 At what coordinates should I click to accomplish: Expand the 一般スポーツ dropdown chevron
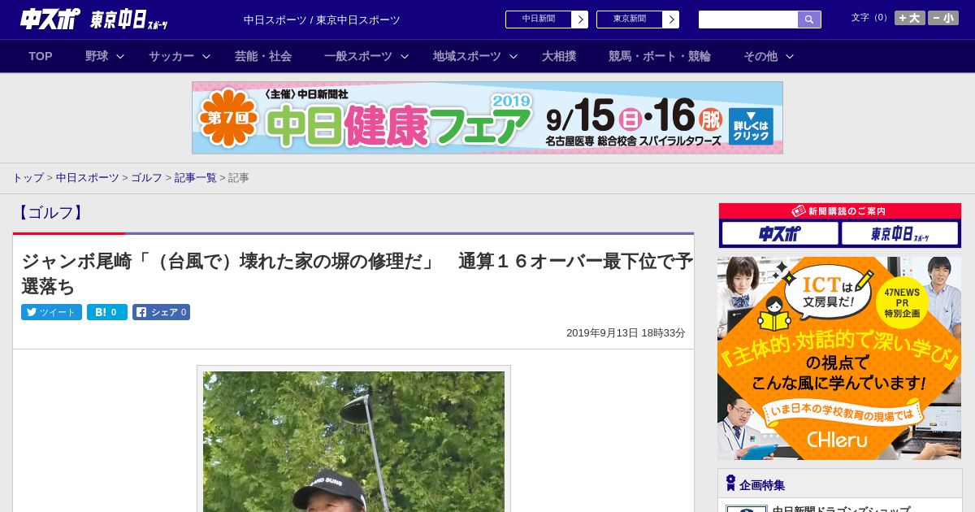[x=405, y=56]
